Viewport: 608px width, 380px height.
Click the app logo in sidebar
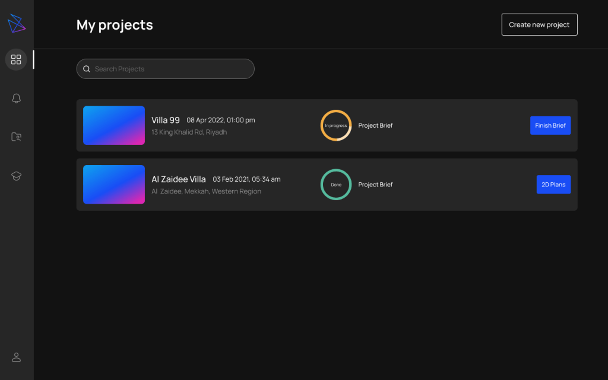pyautogui.click(x=17, y=24)
